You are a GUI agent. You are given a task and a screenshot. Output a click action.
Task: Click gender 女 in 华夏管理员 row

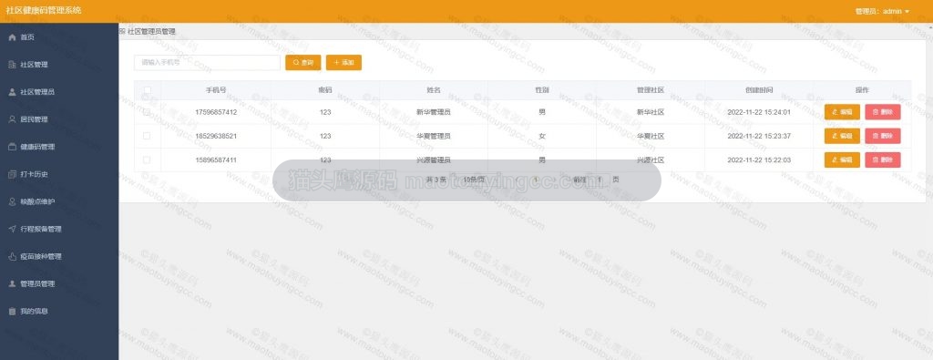(x=542, y=137)
